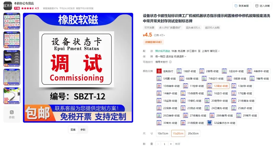Click the 天猫 badge under store name
The image size is (273, 146).
[17, 8]
